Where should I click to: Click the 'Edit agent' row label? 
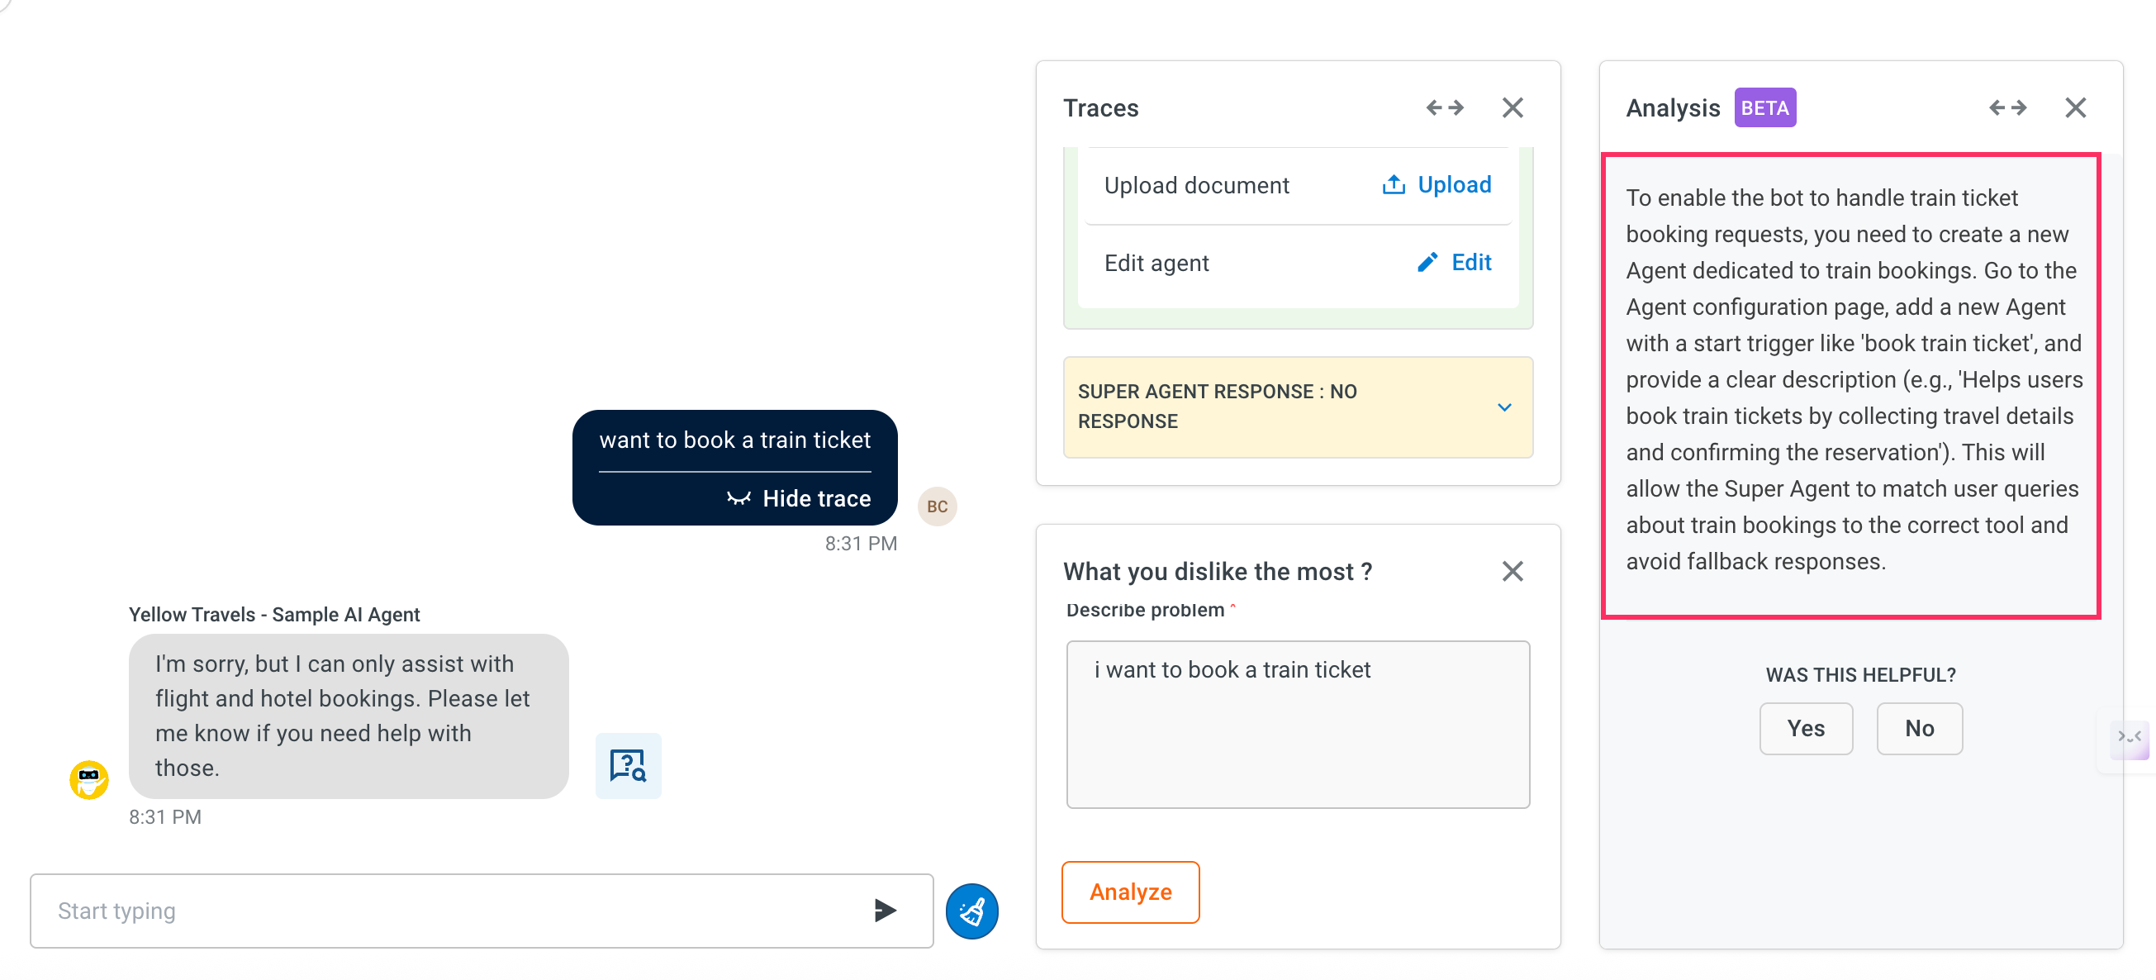1156,263
